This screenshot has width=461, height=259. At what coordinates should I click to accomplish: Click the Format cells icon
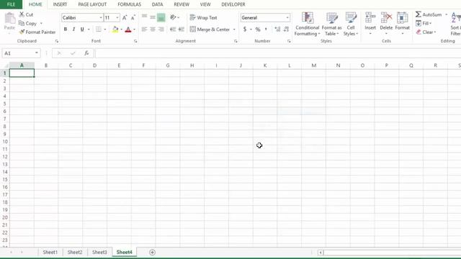(x=402, y=18)
